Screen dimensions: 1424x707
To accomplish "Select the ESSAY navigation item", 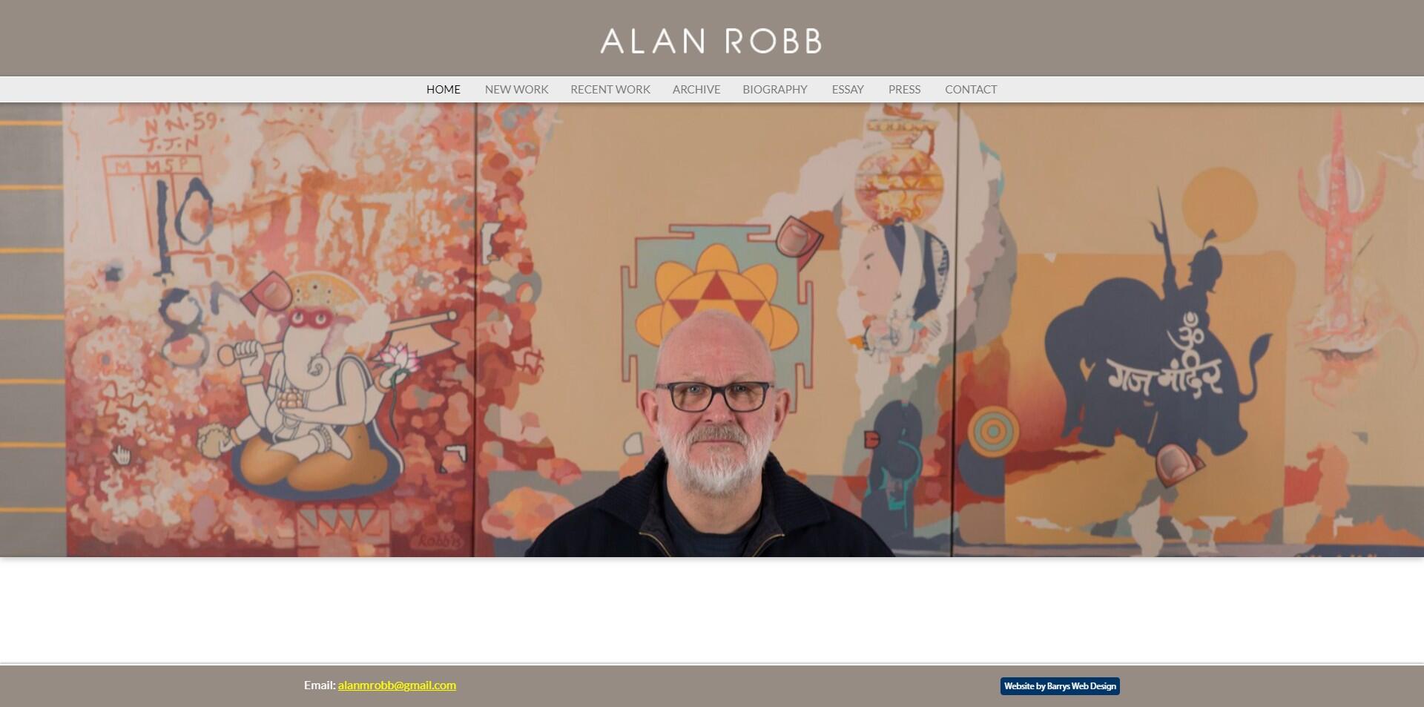I will point(847,89).
